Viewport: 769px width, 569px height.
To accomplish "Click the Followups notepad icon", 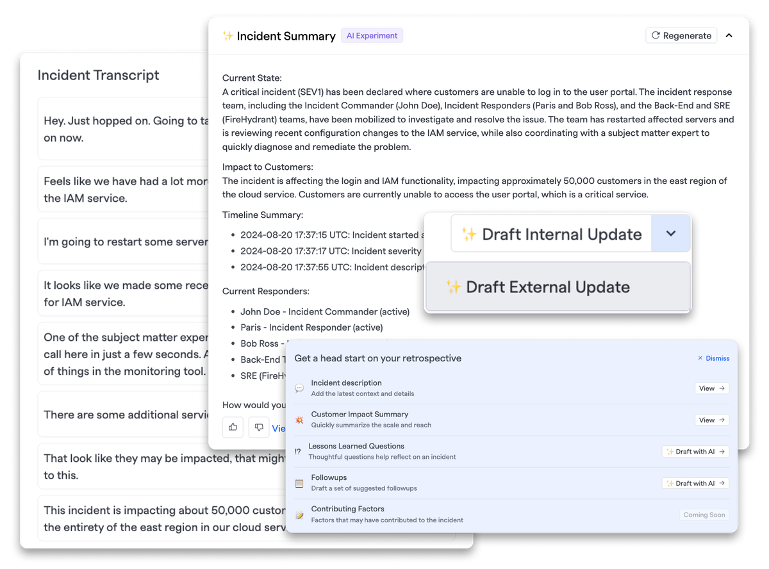I will 299,483.
